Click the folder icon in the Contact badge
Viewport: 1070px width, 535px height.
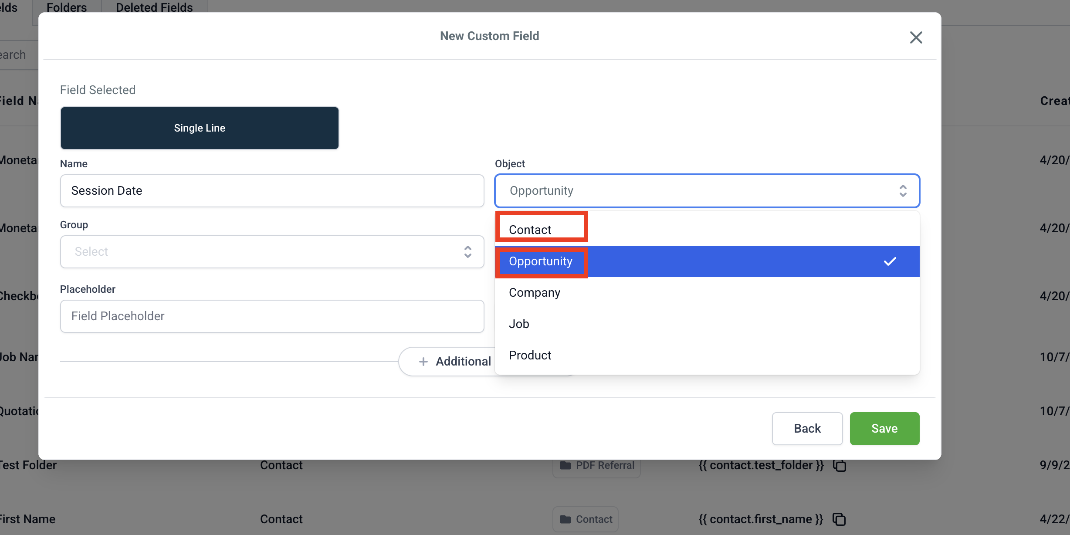click(x=566, y=519)
